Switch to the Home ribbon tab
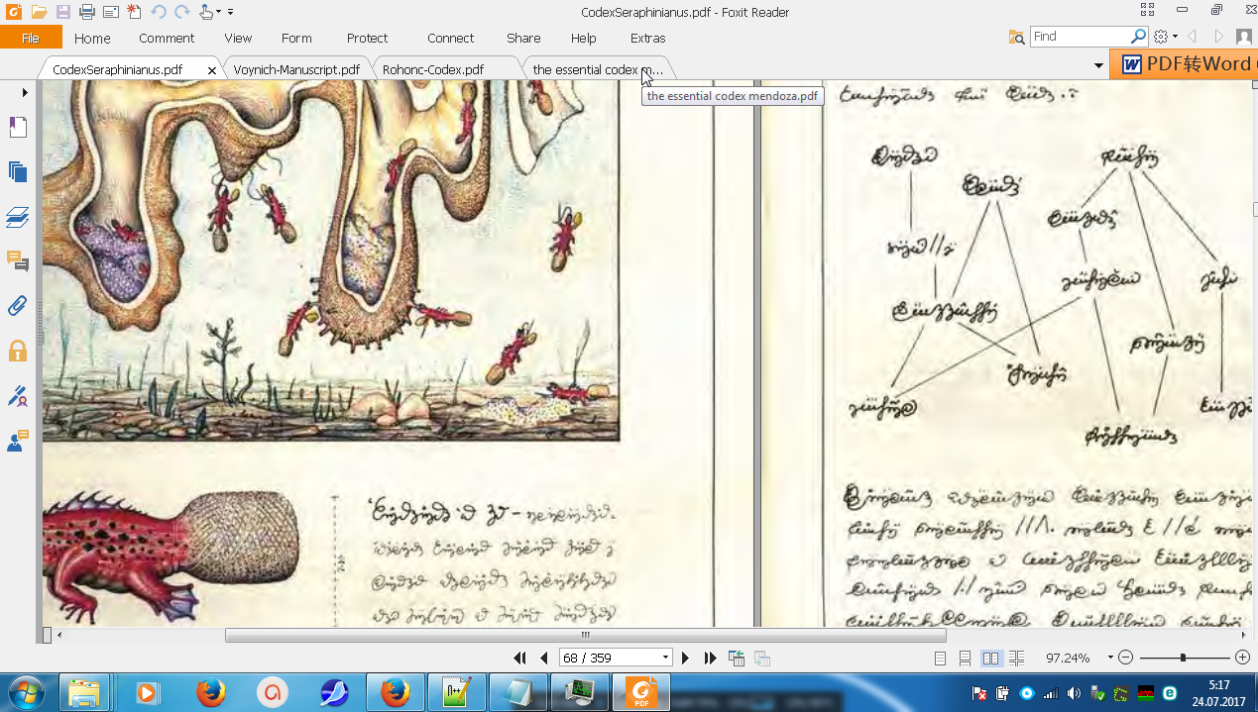Image resolution: width=1258 pixels, height=712 pixels. (x=92, y=38)
